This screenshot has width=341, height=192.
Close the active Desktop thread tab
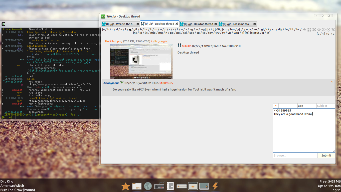[177, 24]
